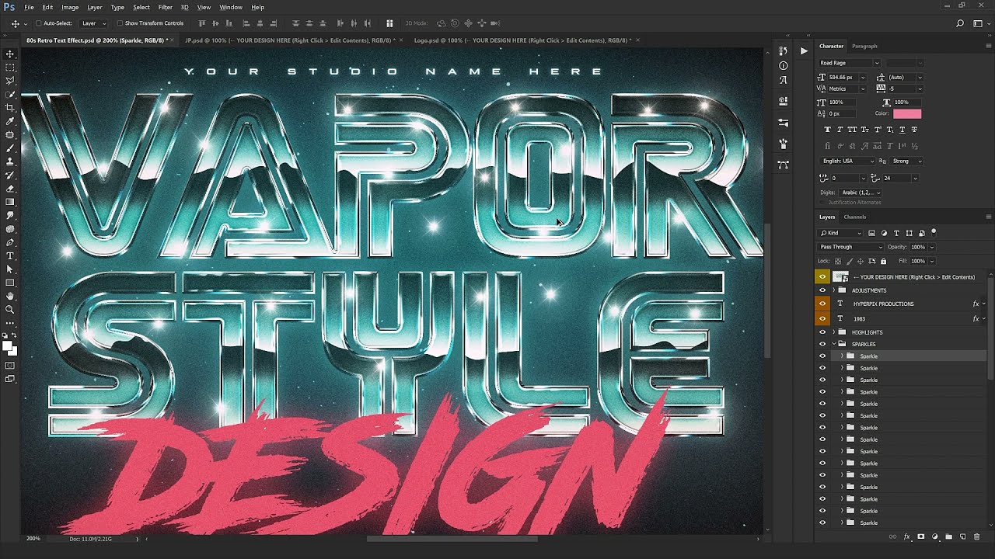Open fx effects of HYPERPIX PRODUCTIONS layer
995x559 pixels.
coord(976,304)
